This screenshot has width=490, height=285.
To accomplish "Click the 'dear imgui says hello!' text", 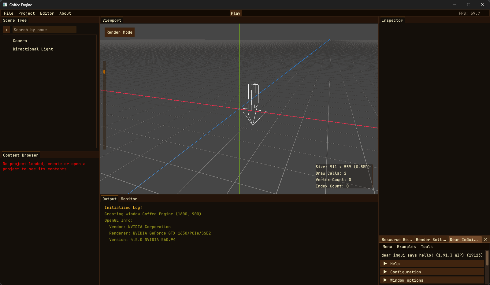I will click(432, 255).
